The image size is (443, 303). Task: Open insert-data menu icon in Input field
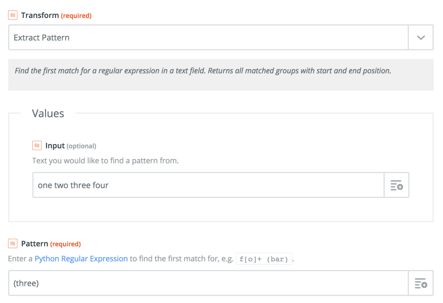[x=397, y=185]
